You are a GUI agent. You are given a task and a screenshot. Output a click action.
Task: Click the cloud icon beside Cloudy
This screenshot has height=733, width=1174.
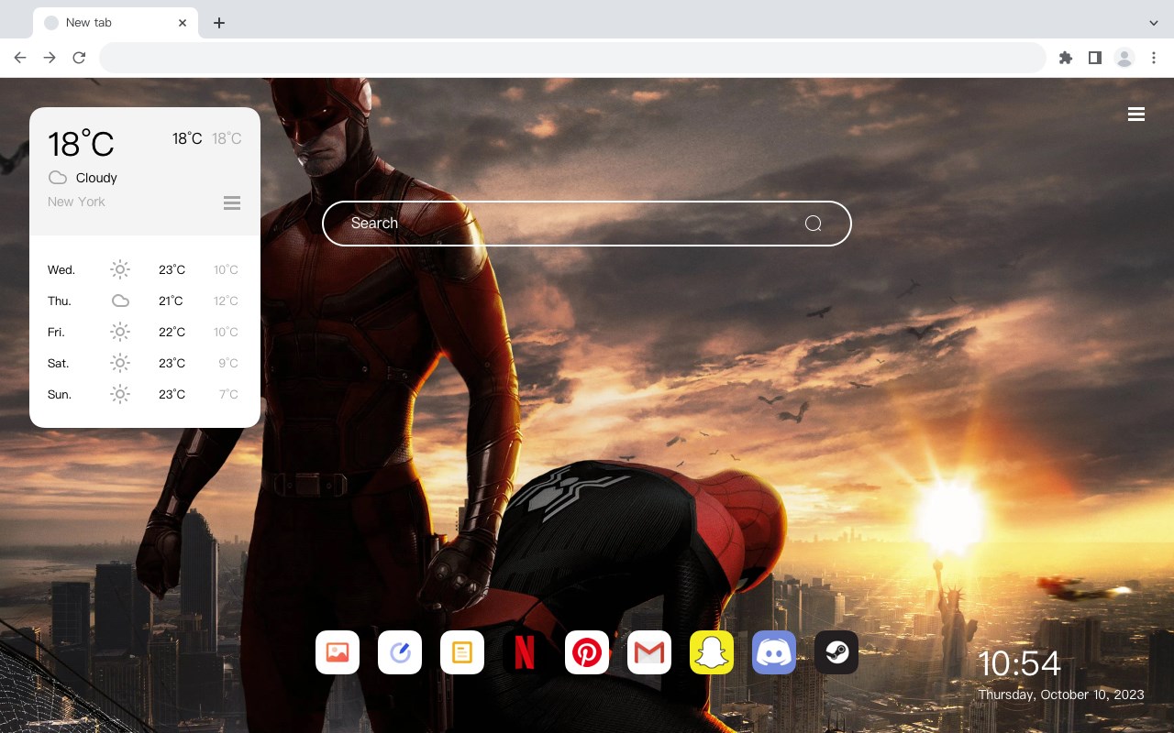[x=58, y=178]
